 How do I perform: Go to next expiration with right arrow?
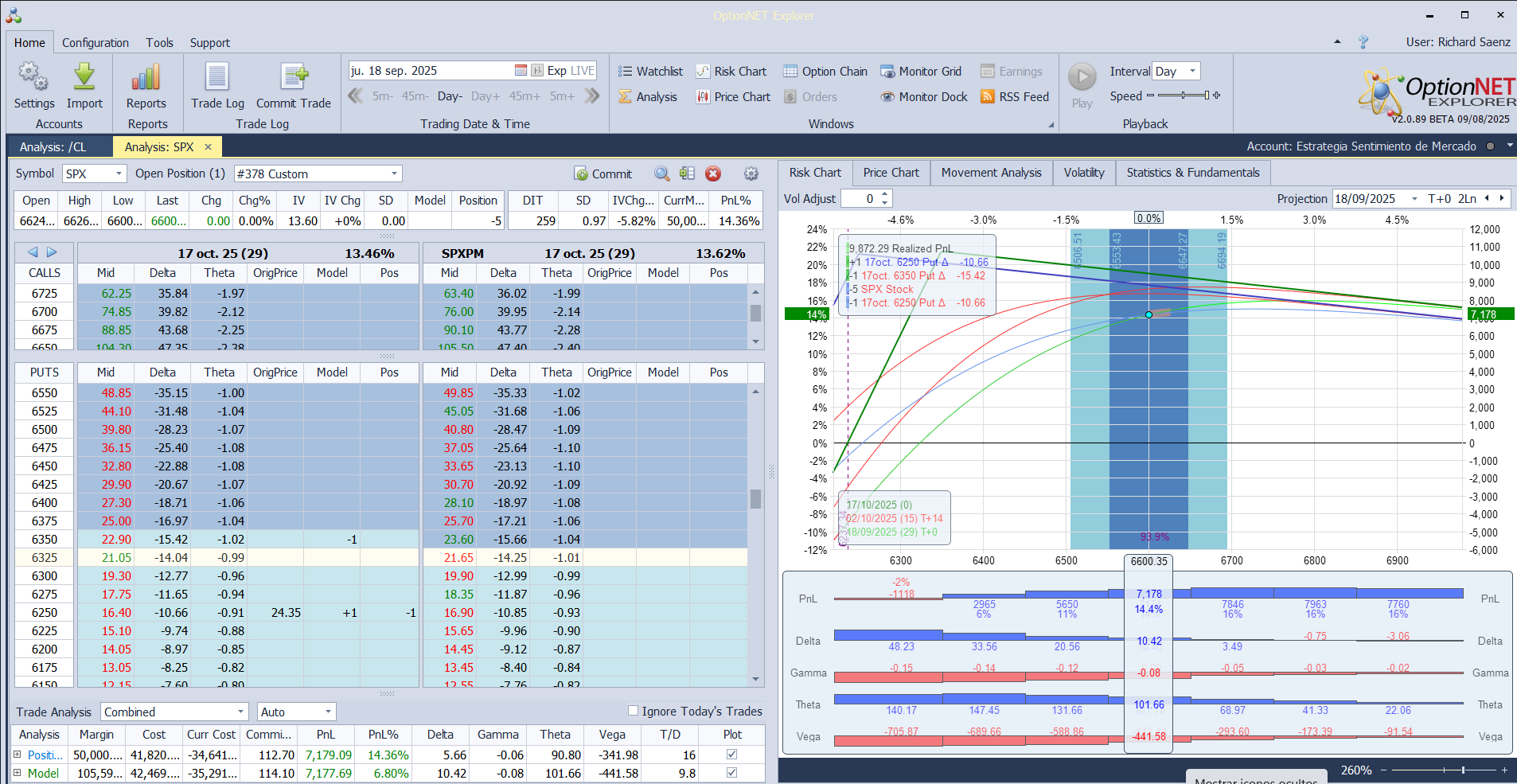click(x=52, y=252)
